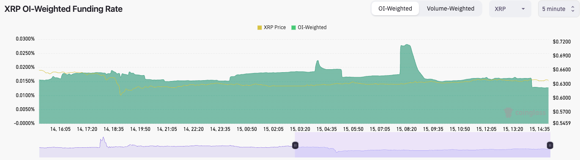
Task: Click the 15, 02:05 time label
Action: 273,129
